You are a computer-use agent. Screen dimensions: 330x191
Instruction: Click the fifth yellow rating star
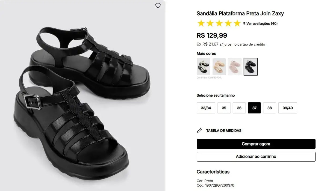point(237,23)
